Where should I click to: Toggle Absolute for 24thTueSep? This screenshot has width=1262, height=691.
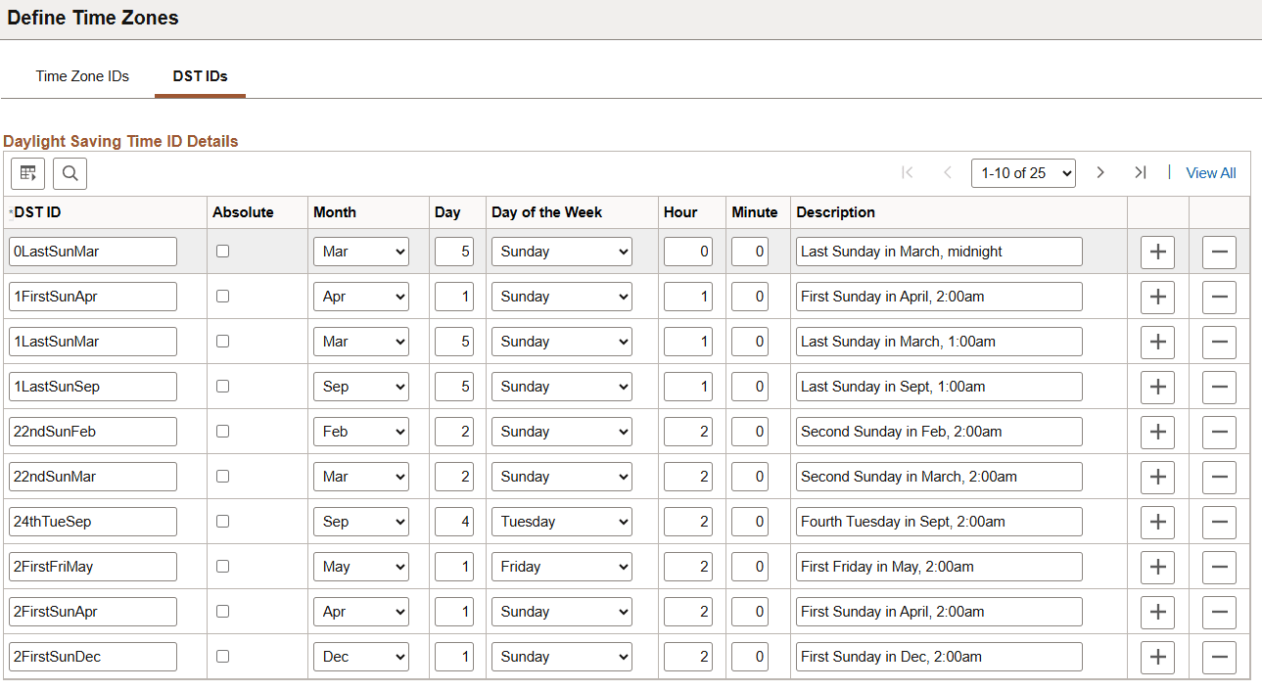(x=222, y=521)
